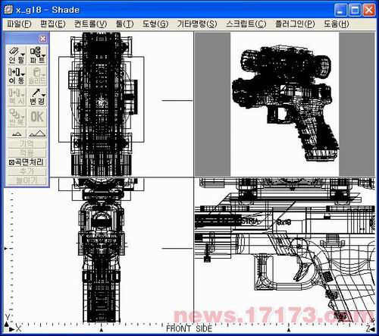379x336 pixels.
Task: Click the 기억 (memory) button
Action: click(x=27, y=144)
